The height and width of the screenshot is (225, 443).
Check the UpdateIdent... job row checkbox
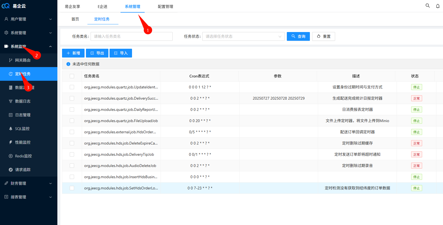tap(72, 87)
